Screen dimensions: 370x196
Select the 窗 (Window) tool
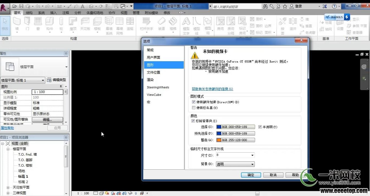coord(38,24)
